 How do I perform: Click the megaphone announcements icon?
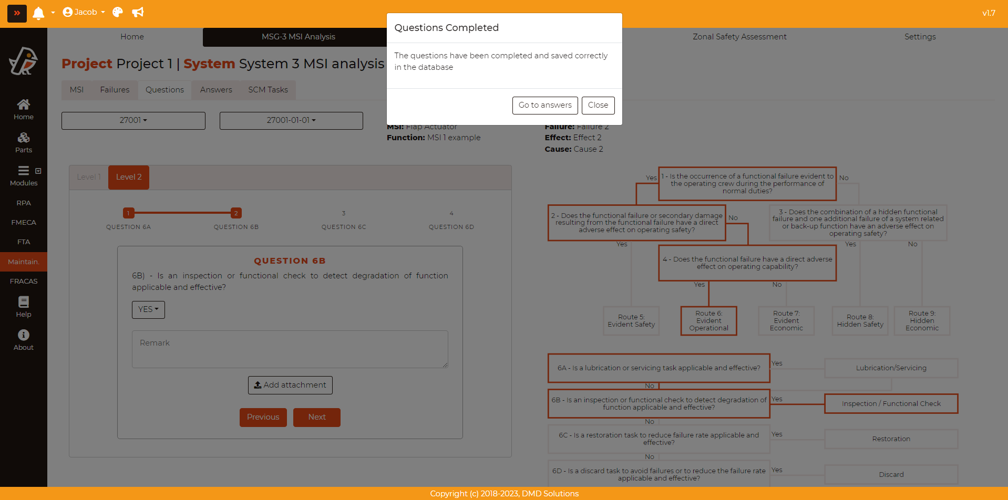138,12
